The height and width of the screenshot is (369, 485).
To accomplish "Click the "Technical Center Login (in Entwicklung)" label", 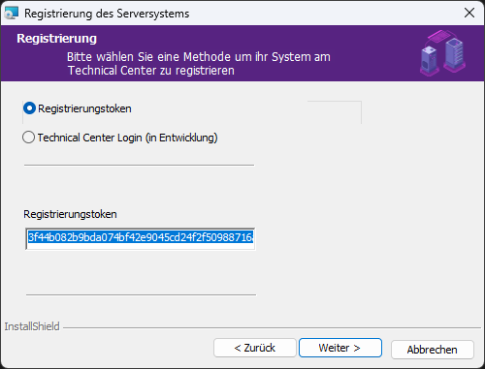I will pyautogui.click(x=127, y=138).
